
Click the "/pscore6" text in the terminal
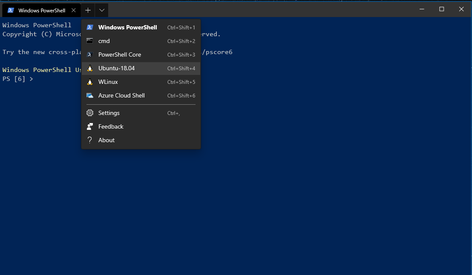point(217,52)
